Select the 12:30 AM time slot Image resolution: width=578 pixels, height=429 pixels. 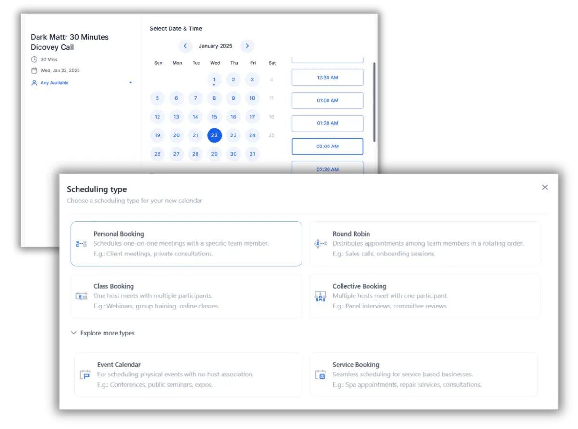328,78
